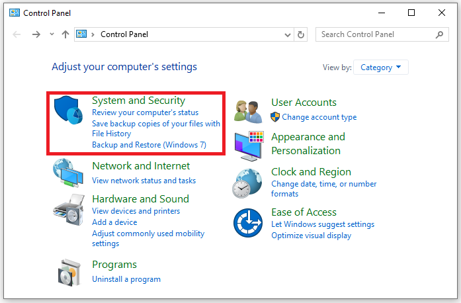Click the Control Panel title bar icon
461x303 pixels.
[x=15, y=13]
